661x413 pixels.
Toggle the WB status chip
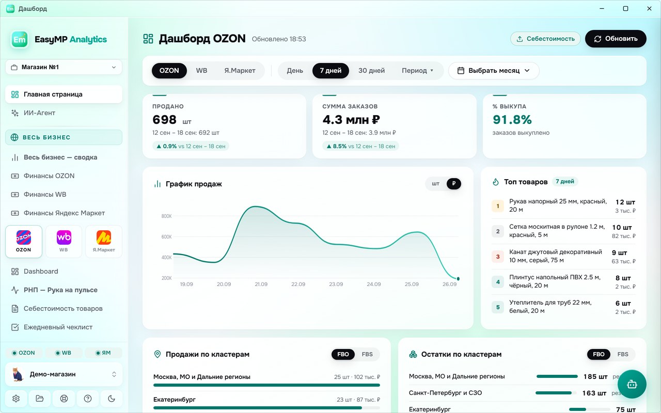[x=64, y=353]
